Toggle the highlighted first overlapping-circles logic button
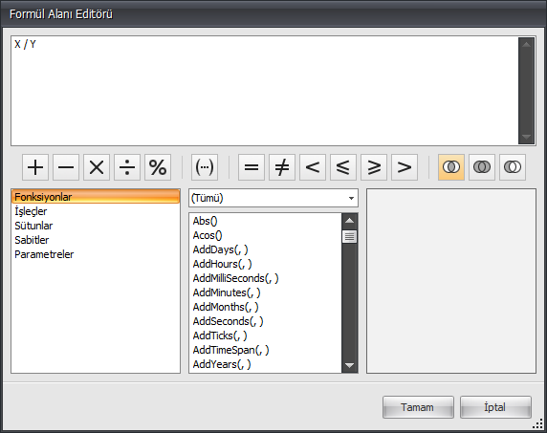 tap(451, 167)
